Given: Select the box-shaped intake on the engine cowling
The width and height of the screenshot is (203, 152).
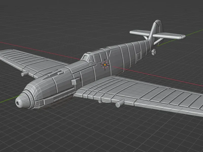Looking at the screenshot, I should click(76, 81).
